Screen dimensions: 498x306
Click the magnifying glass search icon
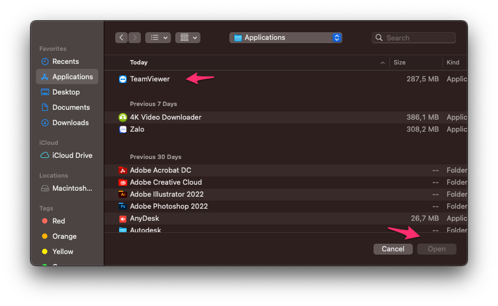tap(379, 38)
